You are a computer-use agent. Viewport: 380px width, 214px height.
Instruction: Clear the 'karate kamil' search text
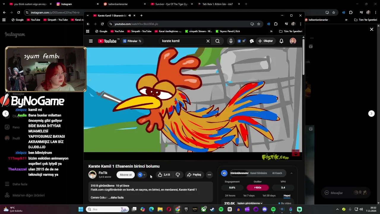208,41
